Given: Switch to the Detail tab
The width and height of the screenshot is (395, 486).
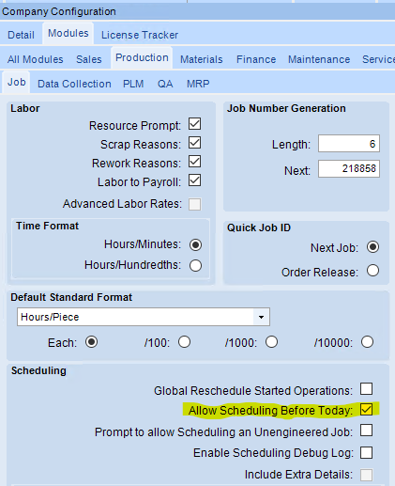Looking at the screenshot, I should click(x=21, y=35).
